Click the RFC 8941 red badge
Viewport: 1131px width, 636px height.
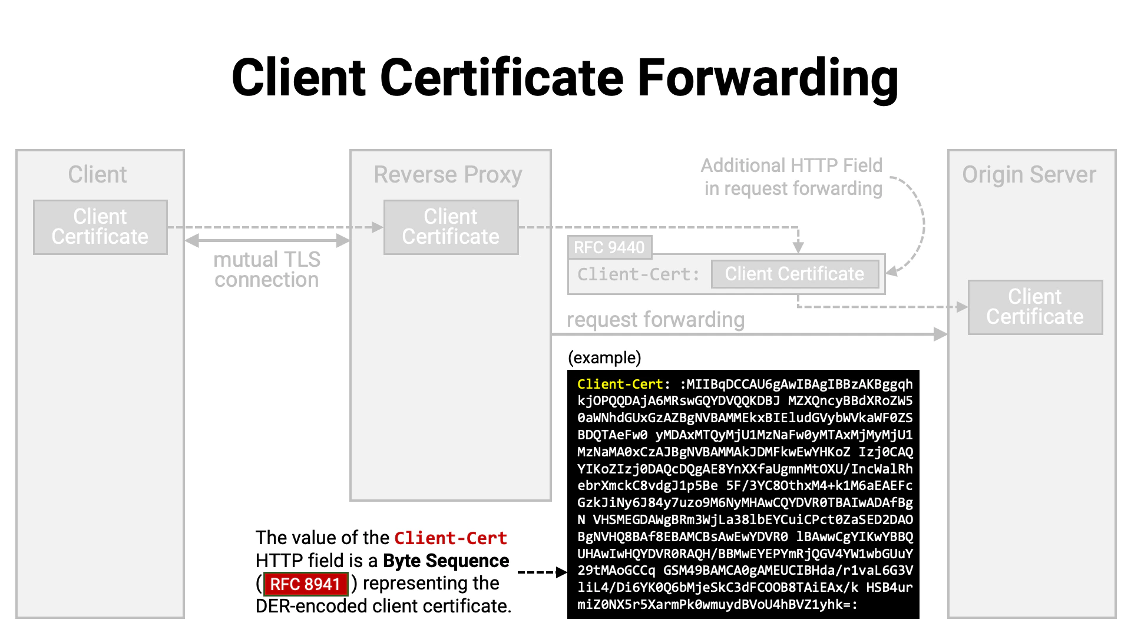pos(305,584)
